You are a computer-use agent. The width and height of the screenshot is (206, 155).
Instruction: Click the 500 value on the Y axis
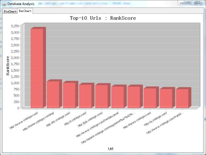(16, 95)
